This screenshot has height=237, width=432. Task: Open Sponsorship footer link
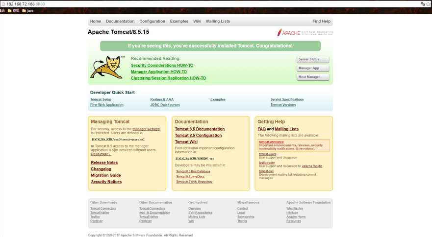[246, 216]
